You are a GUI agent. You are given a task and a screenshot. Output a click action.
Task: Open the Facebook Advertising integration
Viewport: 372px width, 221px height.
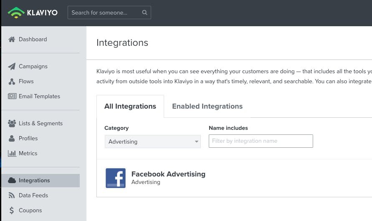click(x=168, y=174)
